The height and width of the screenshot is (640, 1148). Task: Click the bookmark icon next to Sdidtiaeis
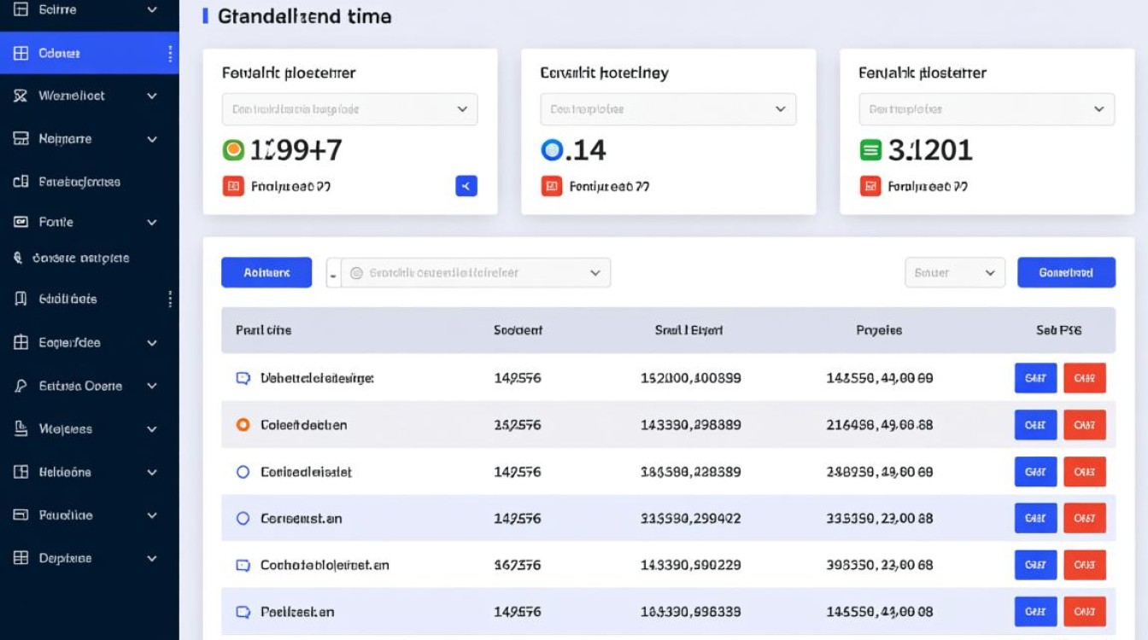pyautogui.click(x=21, y=299)
